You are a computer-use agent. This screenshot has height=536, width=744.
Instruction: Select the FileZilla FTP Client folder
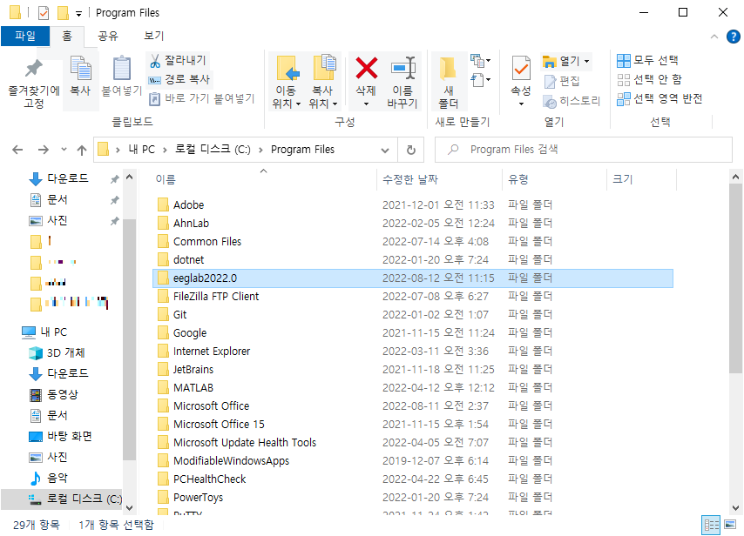pos(413,297)
